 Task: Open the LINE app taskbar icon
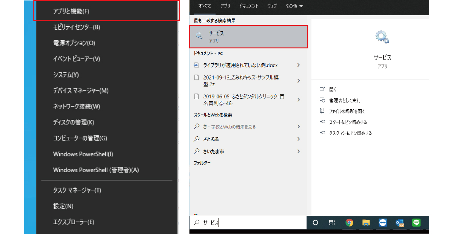416,223
